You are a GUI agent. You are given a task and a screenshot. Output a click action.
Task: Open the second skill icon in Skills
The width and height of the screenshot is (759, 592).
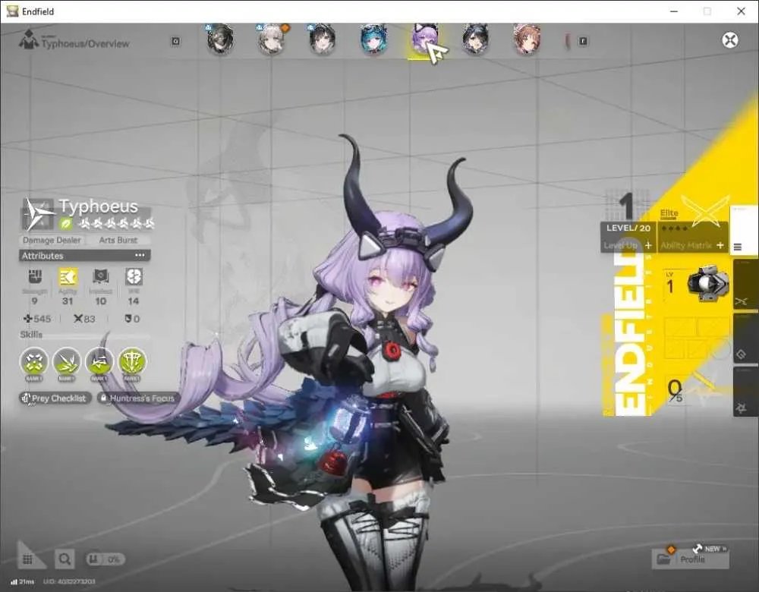[x=67, y=361]
